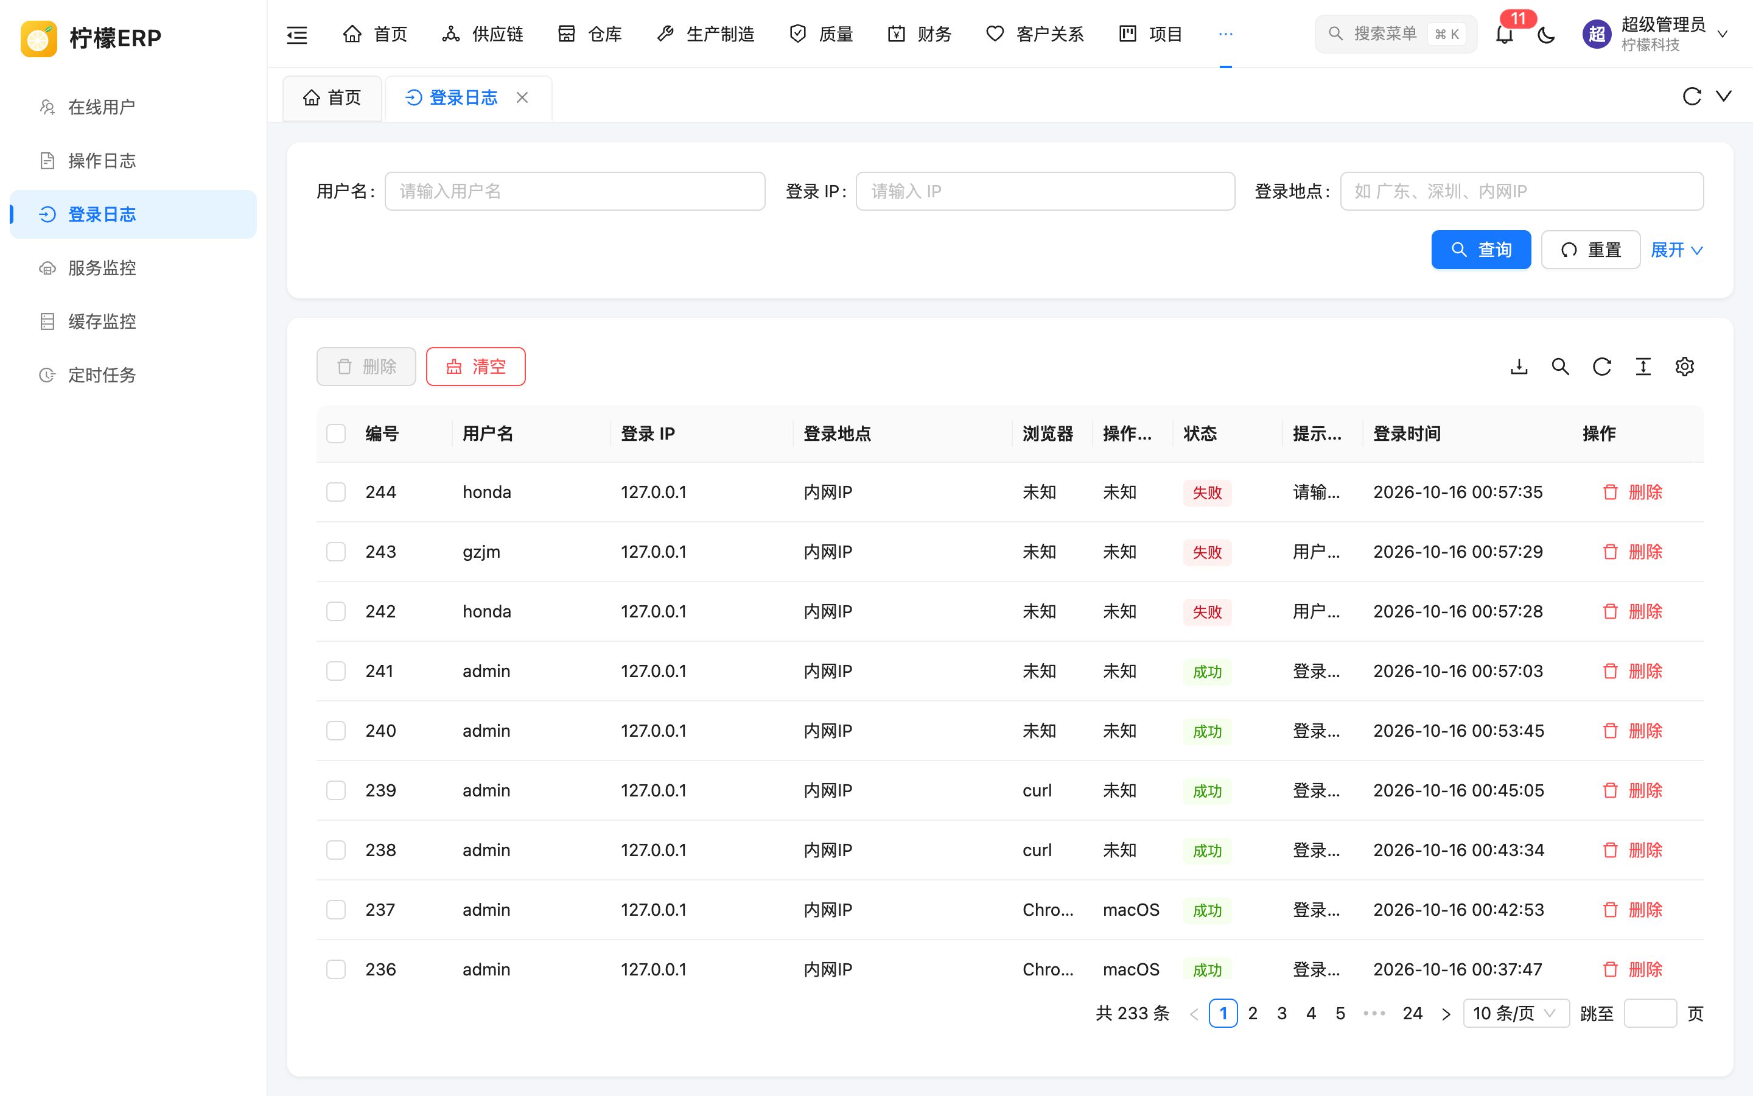
Task: Switch to dark mode with the moon icon
Action: pos(1546,34)
